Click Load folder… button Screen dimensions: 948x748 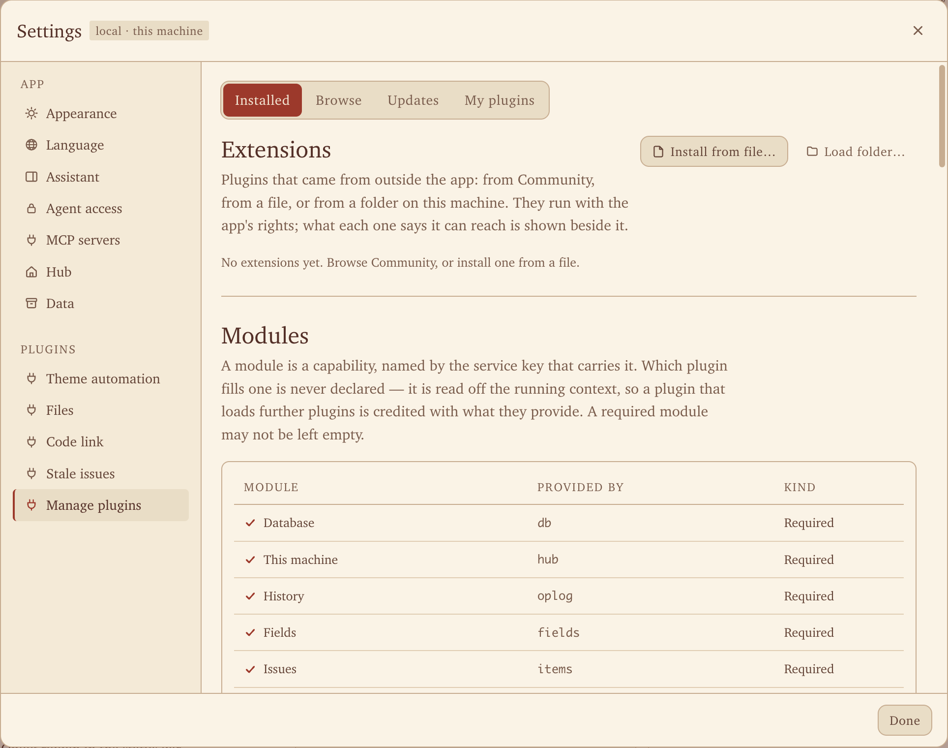click(x=856, y=152)
